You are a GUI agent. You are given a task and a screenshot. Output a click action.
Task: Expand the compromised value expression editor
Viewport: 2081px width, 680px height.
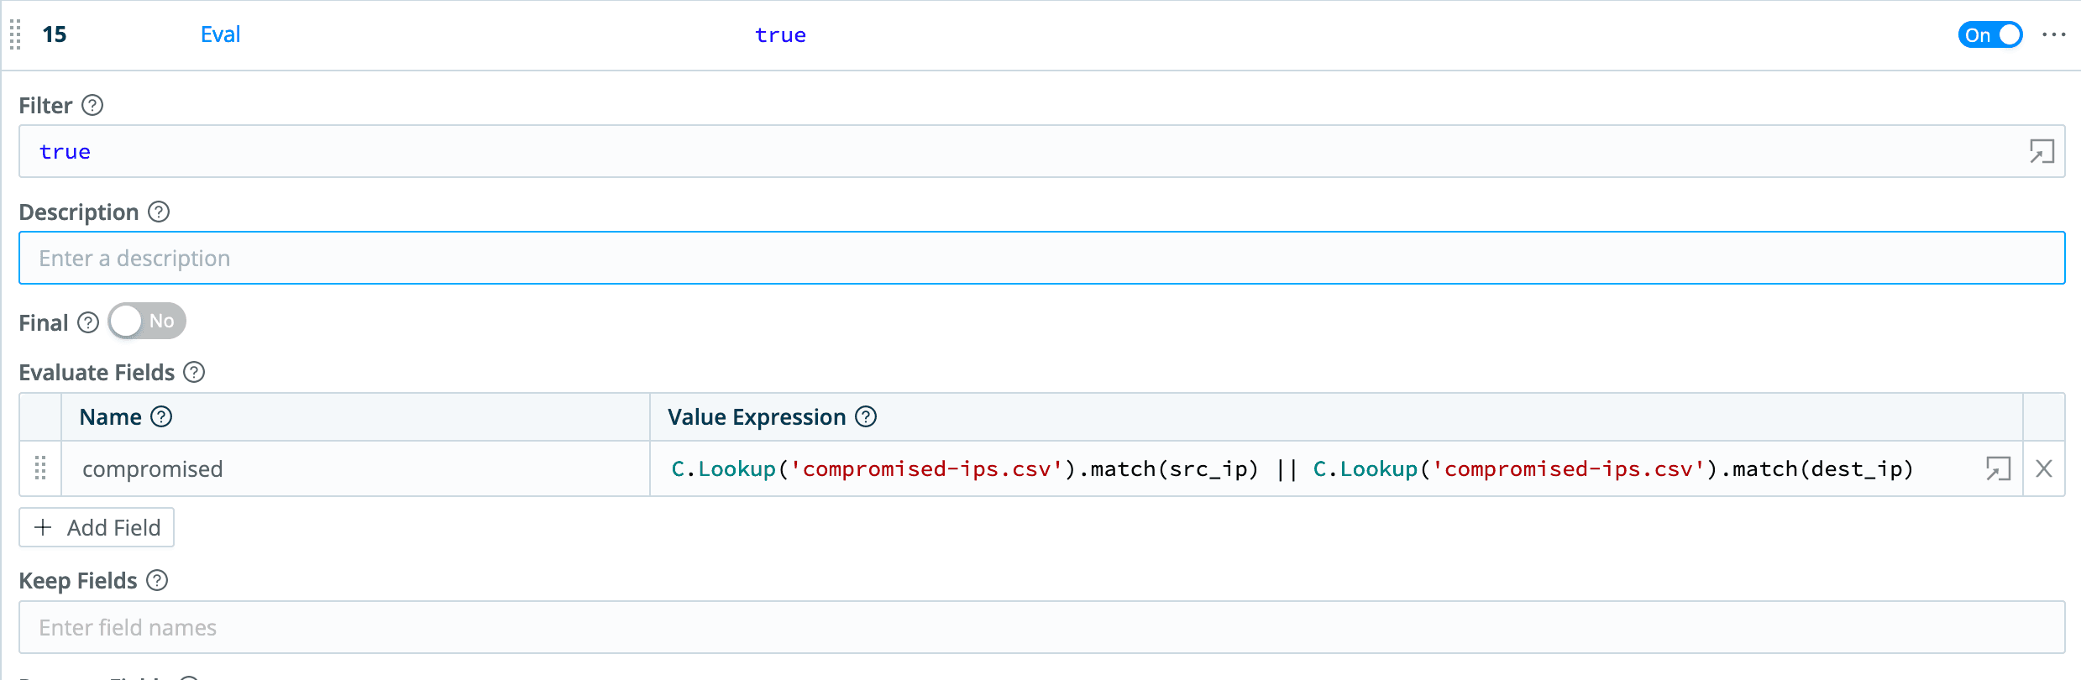click(x=1998, y=469)
